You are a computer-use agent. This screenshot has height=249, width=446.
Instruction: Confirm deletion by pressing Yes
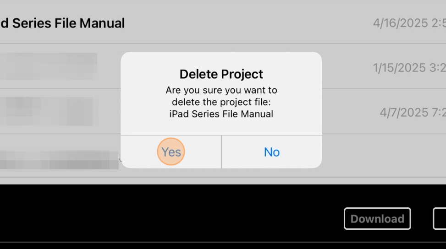coord(171,152)
